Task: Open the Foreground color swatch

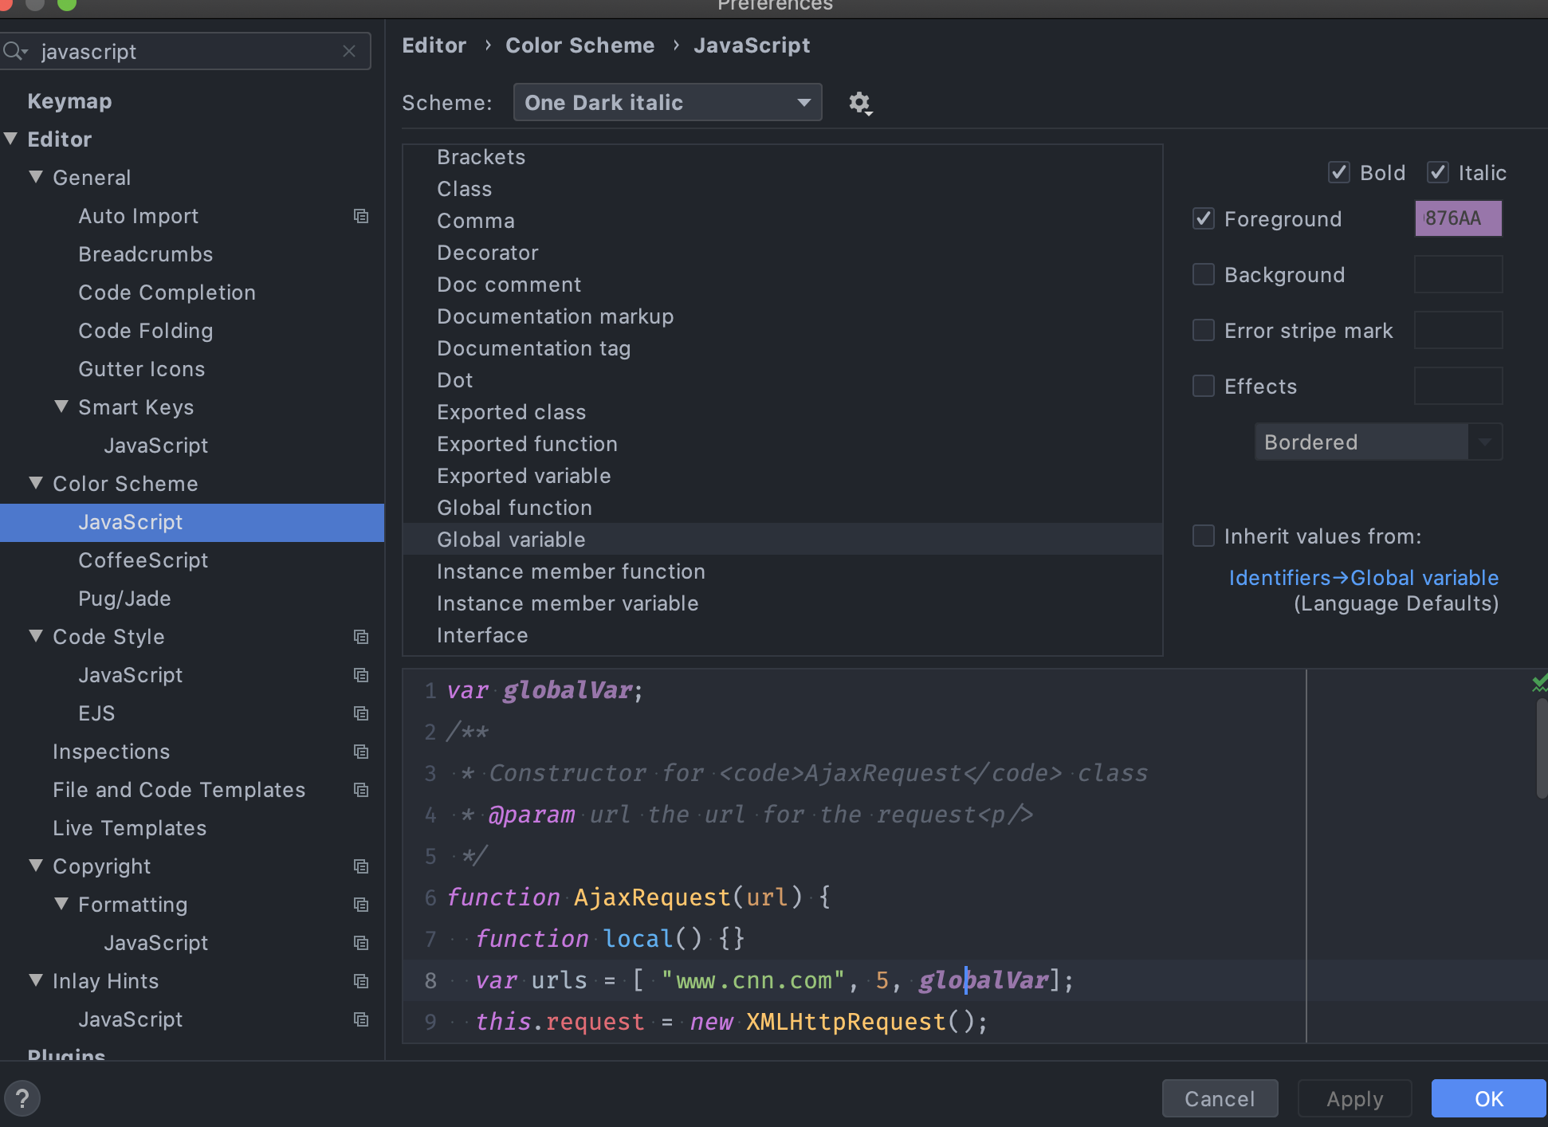Action: (1458, 218)
